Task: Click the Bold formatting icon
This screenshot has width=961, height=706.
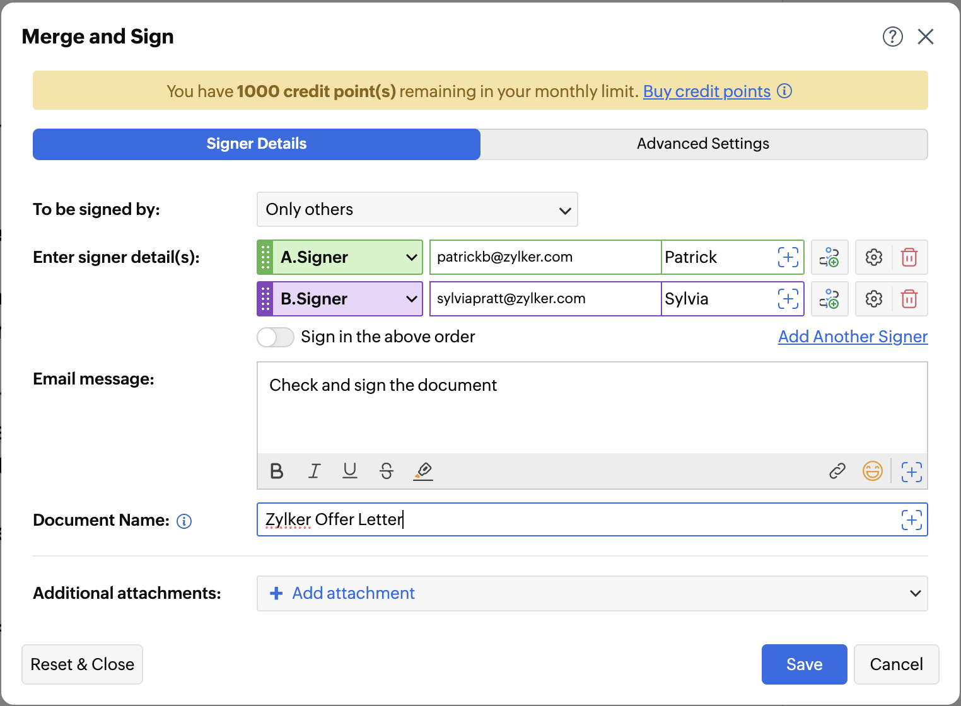Action: coord(276,471)
